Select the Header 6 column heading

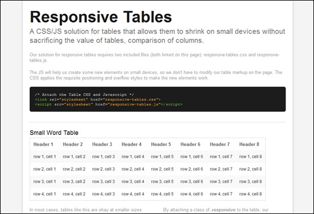click(190, 144)
